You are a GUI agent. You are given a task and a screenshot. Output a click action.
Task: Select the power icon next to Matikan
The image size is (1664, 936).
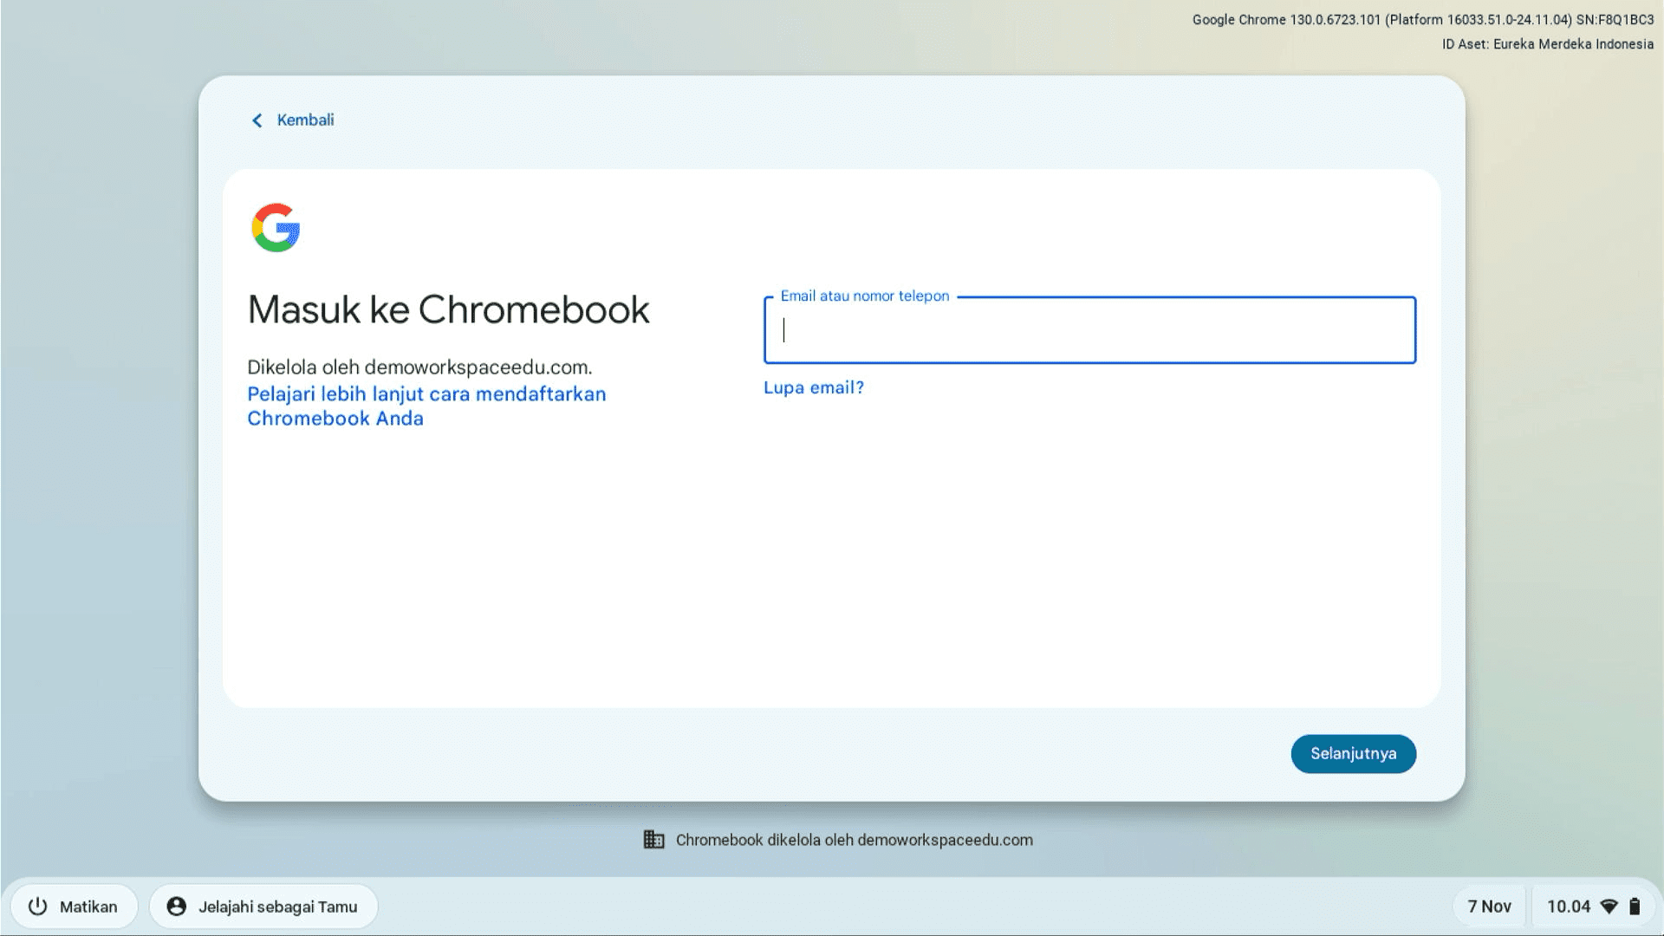coord(37,906)
